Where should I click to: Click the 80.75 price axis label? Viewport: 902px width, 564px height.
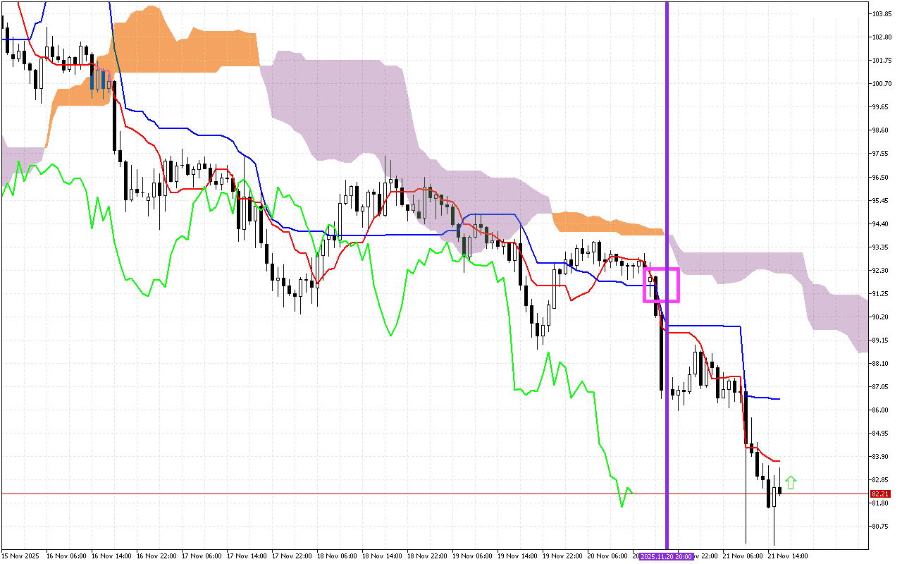pos(882,527)
